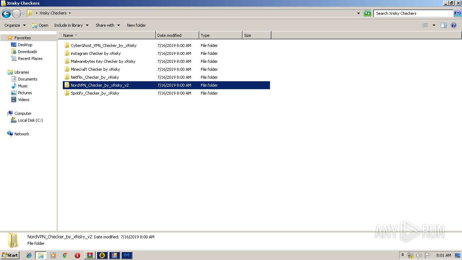Click the 8:01 AM system clock
462x260 pixels.
click(x=444, y=255)
